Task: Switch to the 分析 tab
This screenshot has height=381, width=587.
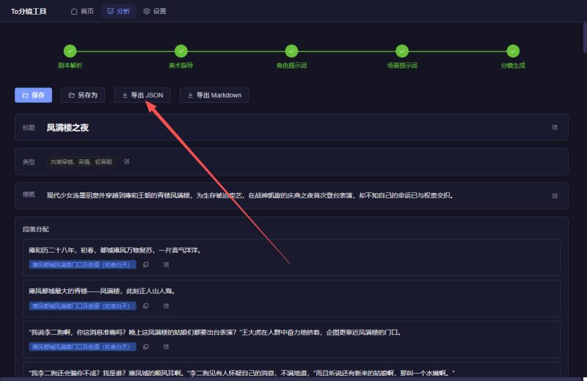Action: click(x=117, y=11)
